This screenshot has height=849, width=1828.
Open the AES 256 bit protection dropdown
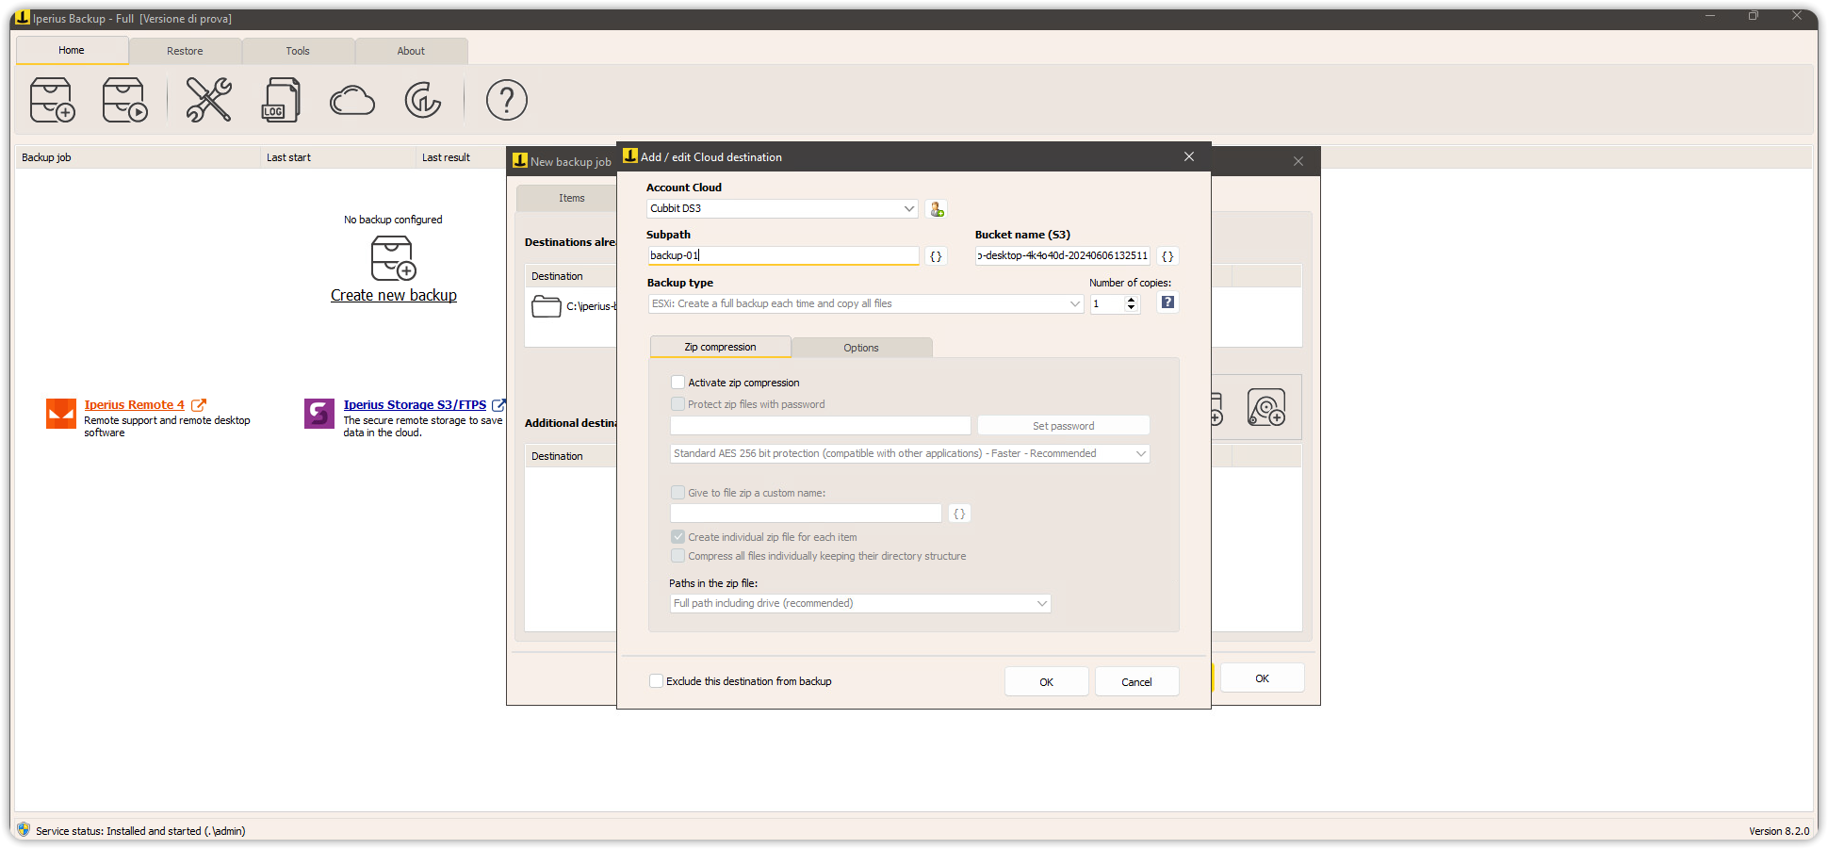909,454
